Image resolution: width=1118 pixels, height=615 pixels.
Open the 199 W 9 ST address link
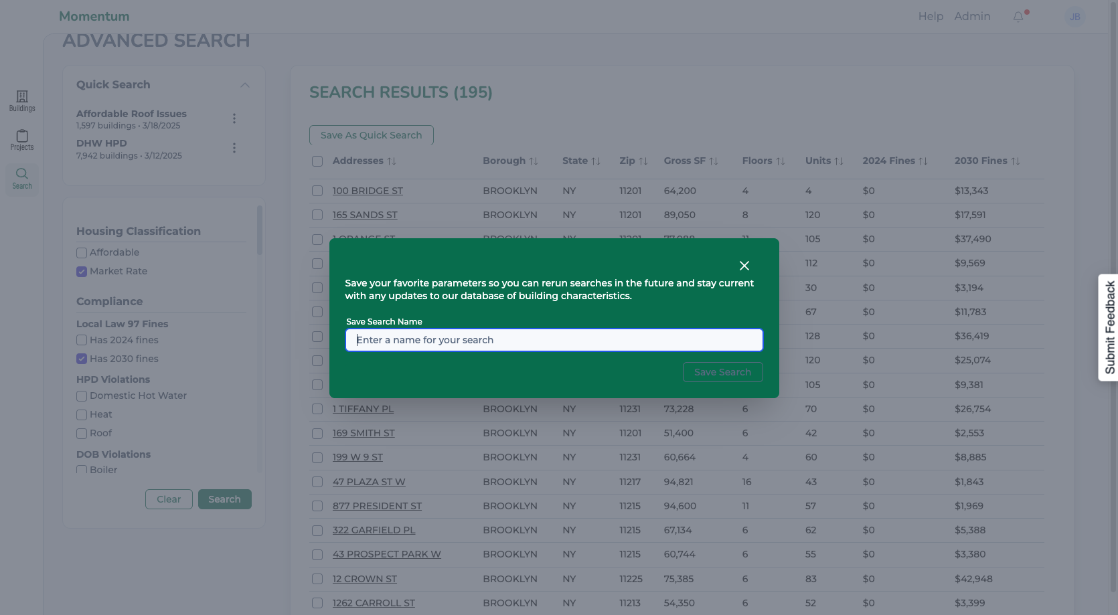pyautogui.click(x=357, y=457)
